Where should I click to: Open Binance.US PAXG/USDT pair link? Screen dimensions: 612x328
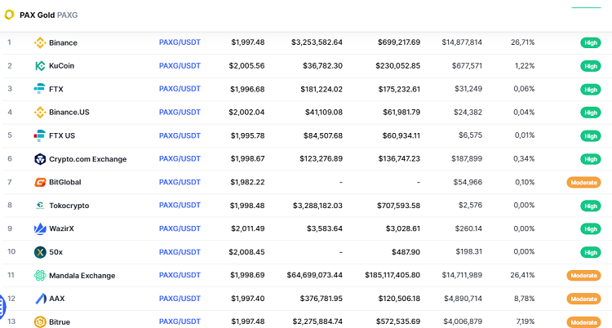point(180,112)
